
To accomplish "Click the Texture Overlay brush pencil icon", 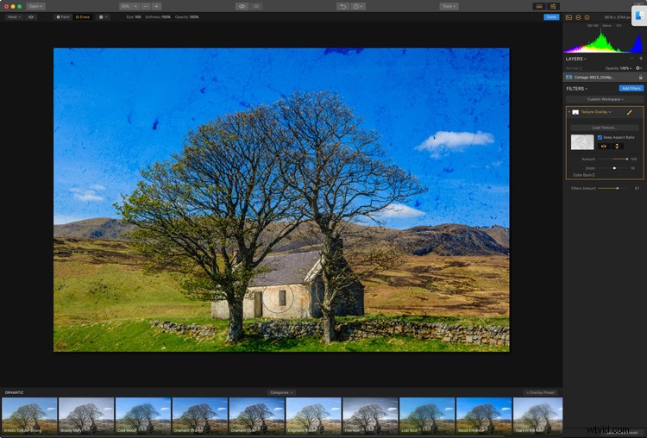I will [x=630, y=112].
